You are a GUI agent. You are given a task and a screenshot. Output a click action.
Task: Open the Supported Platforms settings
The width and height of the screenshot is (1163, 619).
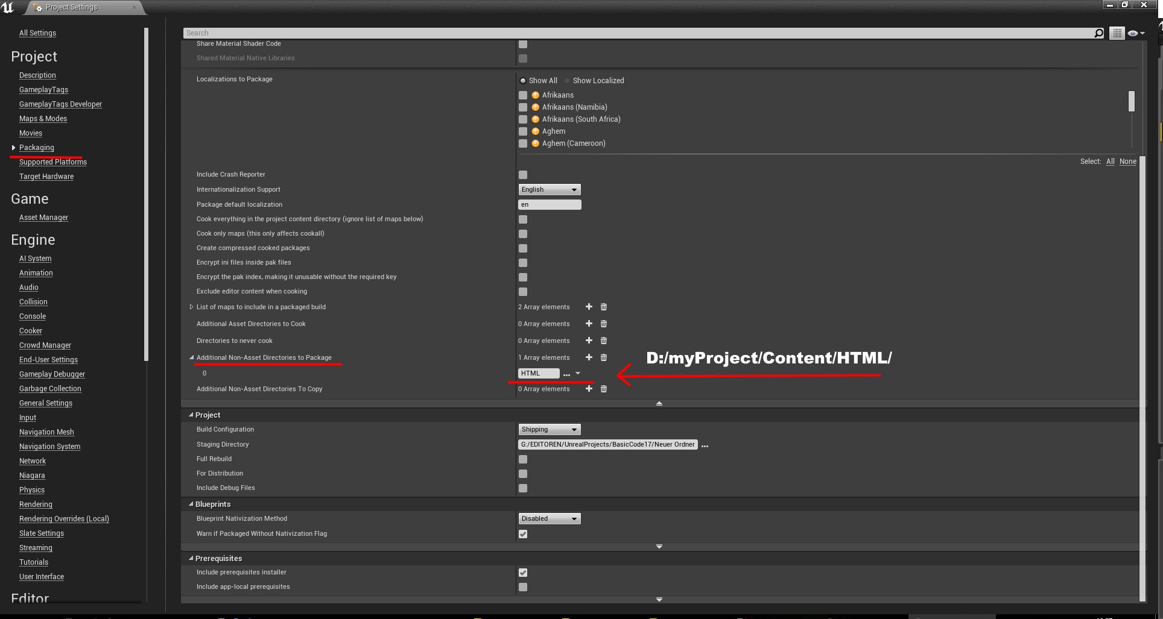(53, 162)
